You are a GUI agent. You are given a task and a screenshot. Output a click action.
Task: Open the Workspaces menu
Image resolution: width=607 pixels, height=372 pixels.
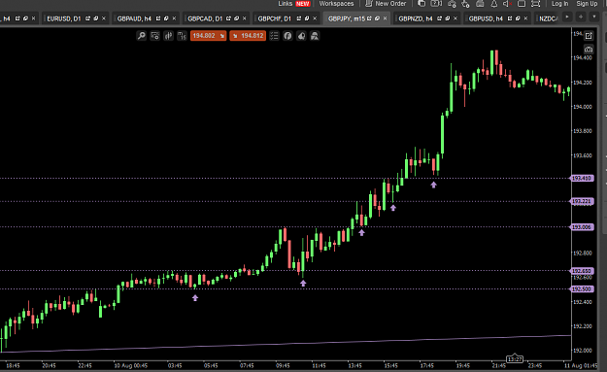[x=336, y=4]
